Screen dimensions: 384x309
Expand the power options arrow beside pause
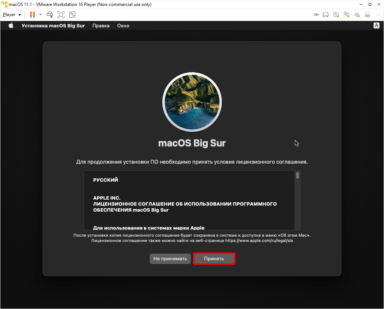click(x=40, y=15)
